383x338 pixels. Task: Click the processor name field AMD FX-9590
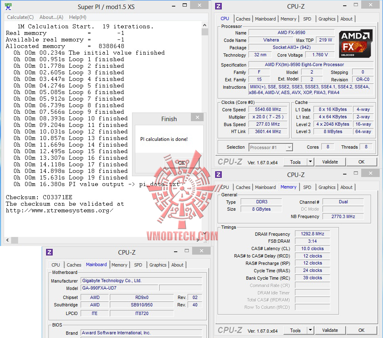click(x=291, y=32)
